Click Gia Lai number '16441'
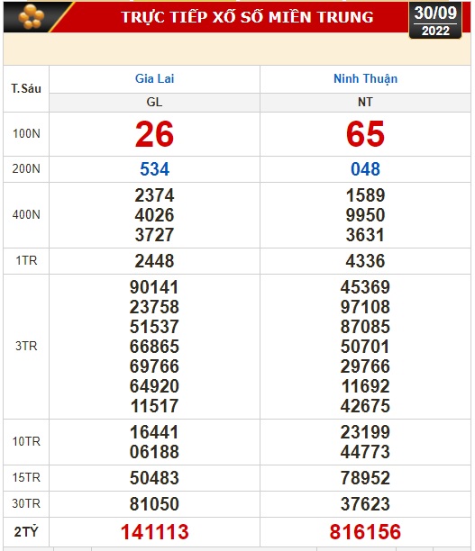The height and width of the screenshot is (551, 475). 154,432
